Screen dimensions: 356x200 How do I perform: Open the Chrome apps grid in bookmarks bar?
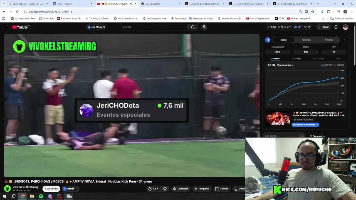(x=4, y=18)
